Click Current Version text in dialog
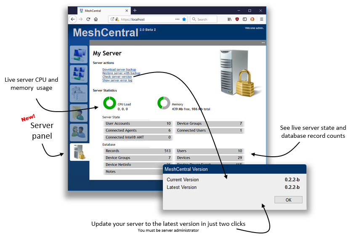 (183, 179)
